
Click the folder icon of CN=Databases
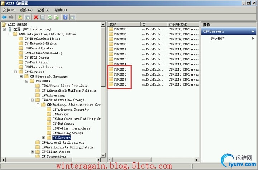point(49,123)
